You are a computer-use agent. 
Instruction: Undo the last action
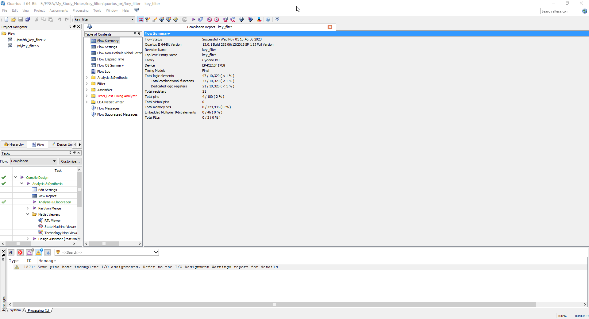59,19
